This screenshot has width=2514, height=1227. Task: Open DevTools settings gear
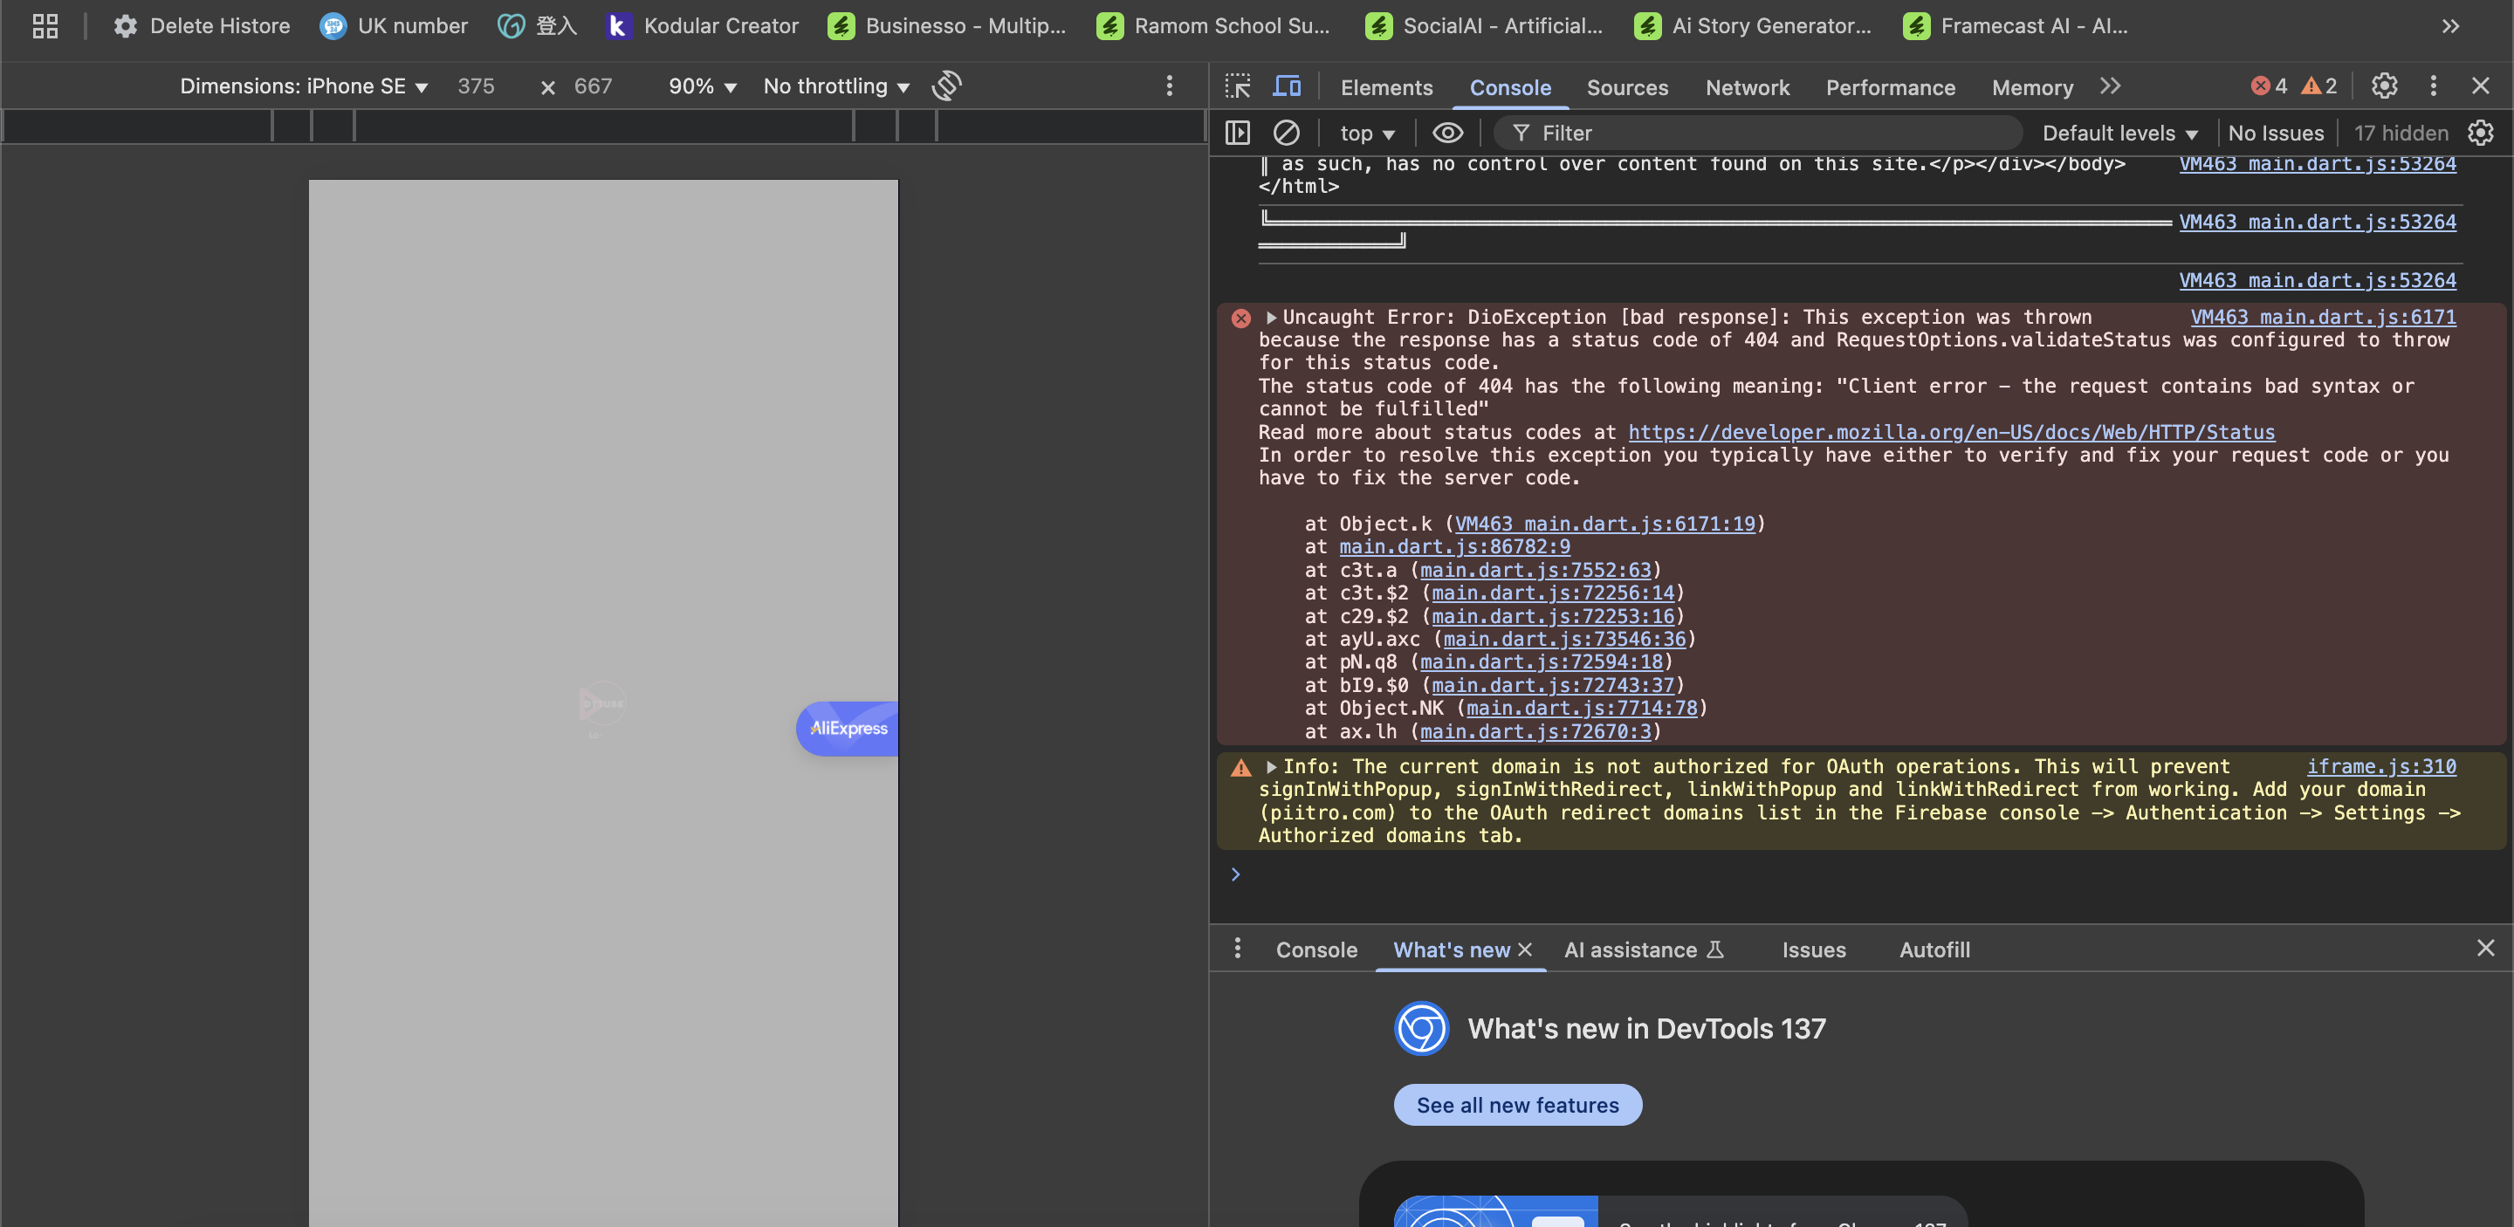[x=2383, y=86]
